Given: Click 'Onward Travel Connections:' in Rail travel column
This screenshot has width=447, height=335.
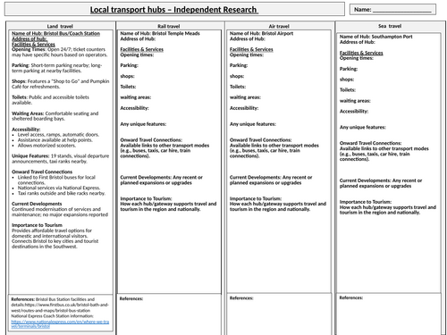Looking at the screenshot, I should 151,140.
